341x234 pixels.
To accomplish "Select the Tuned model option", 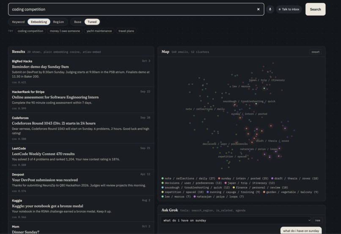I will 92,22.
